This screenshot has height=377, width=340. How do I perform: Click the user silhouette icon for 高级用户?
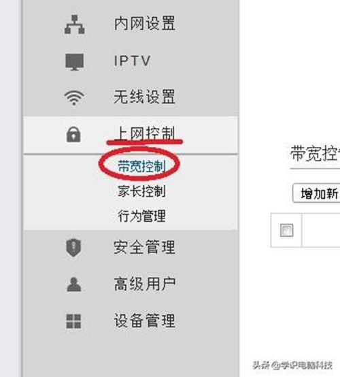coord(73,284)
